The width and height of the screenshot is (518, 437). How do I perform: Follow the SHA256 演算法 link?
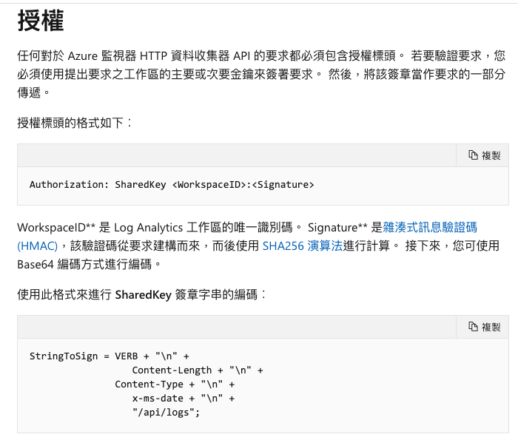coord(302,246)
